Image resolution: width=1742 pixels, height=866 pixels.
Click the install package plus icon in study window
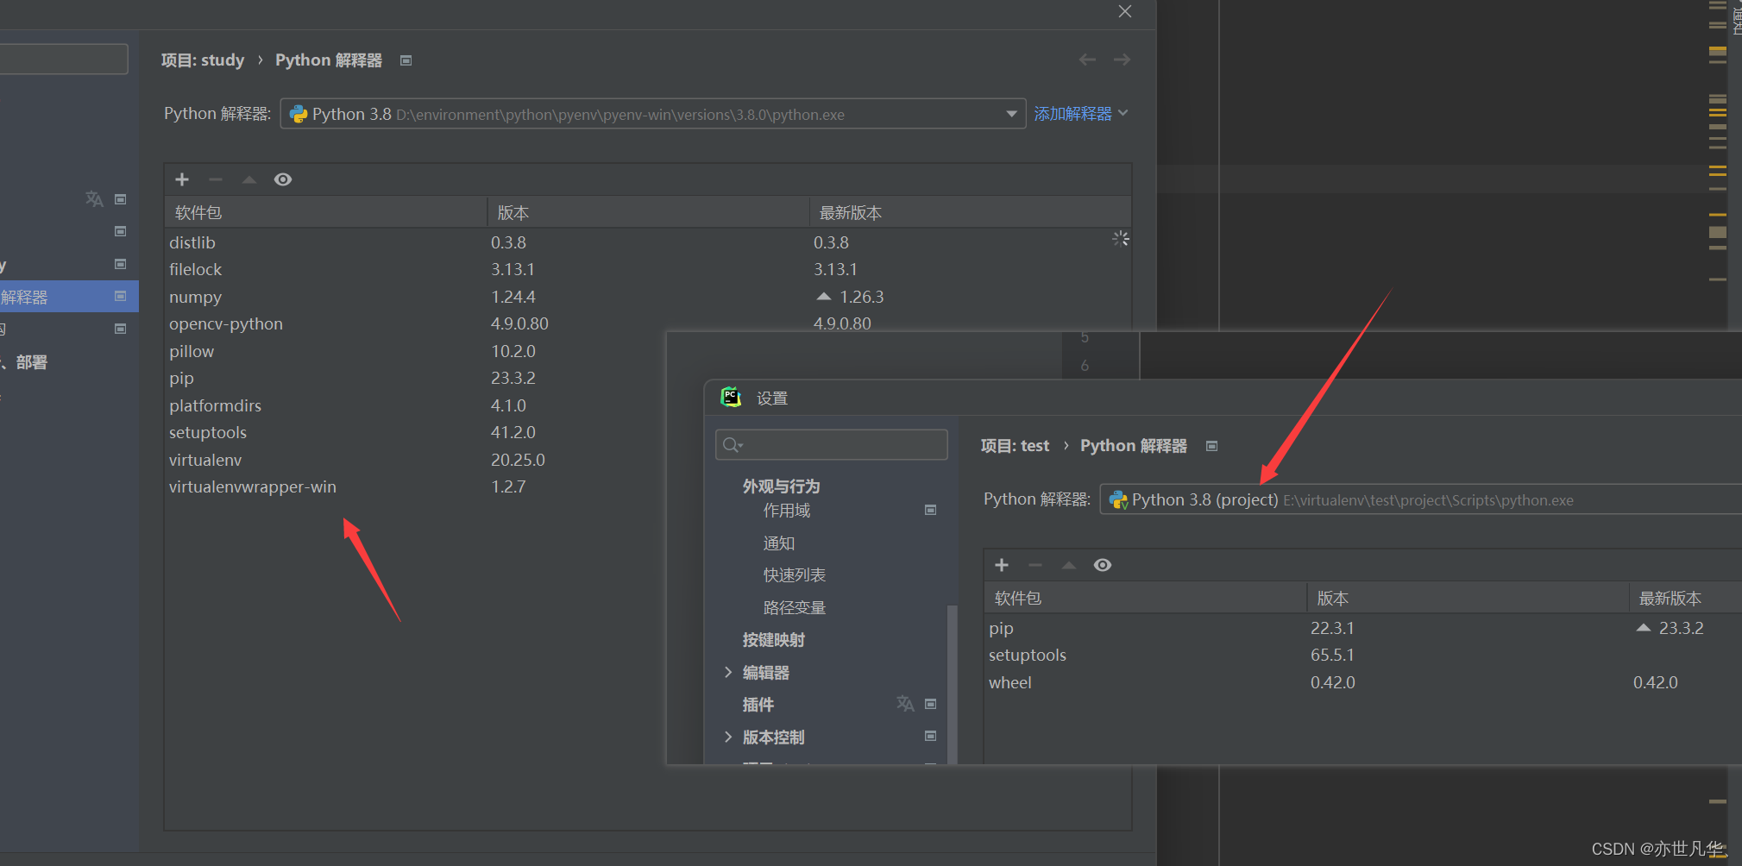(x=182, y=179)
